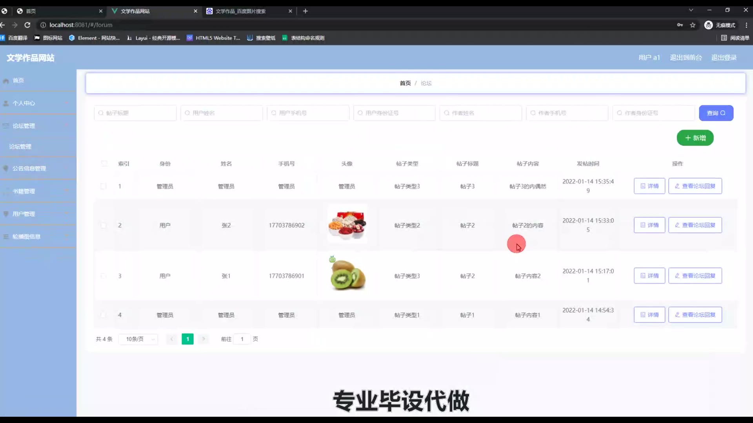
Task: Select the 论坛管理 submenu item
Action: 20,146
